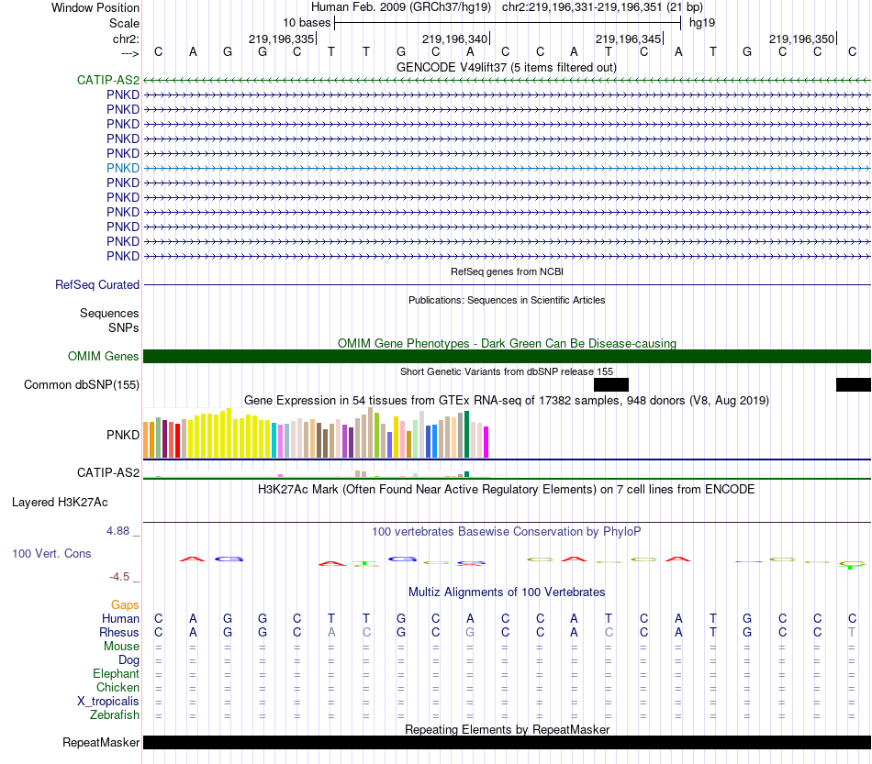The width and height of the screenshot is (872, 764).
Task: Open the Common dbSNP(155) track label
Action: 81,384
